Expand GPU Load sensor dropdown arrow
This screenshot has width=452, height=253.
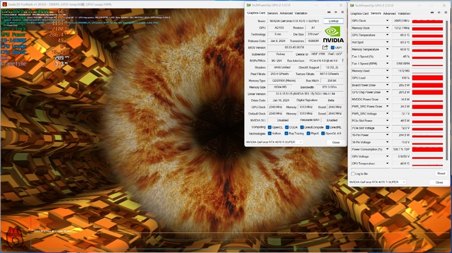[387, 78]
